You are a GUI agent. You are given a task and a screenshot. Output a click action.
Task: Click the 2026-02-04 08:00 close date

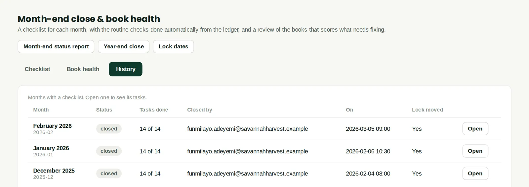[x=368, y=174]
